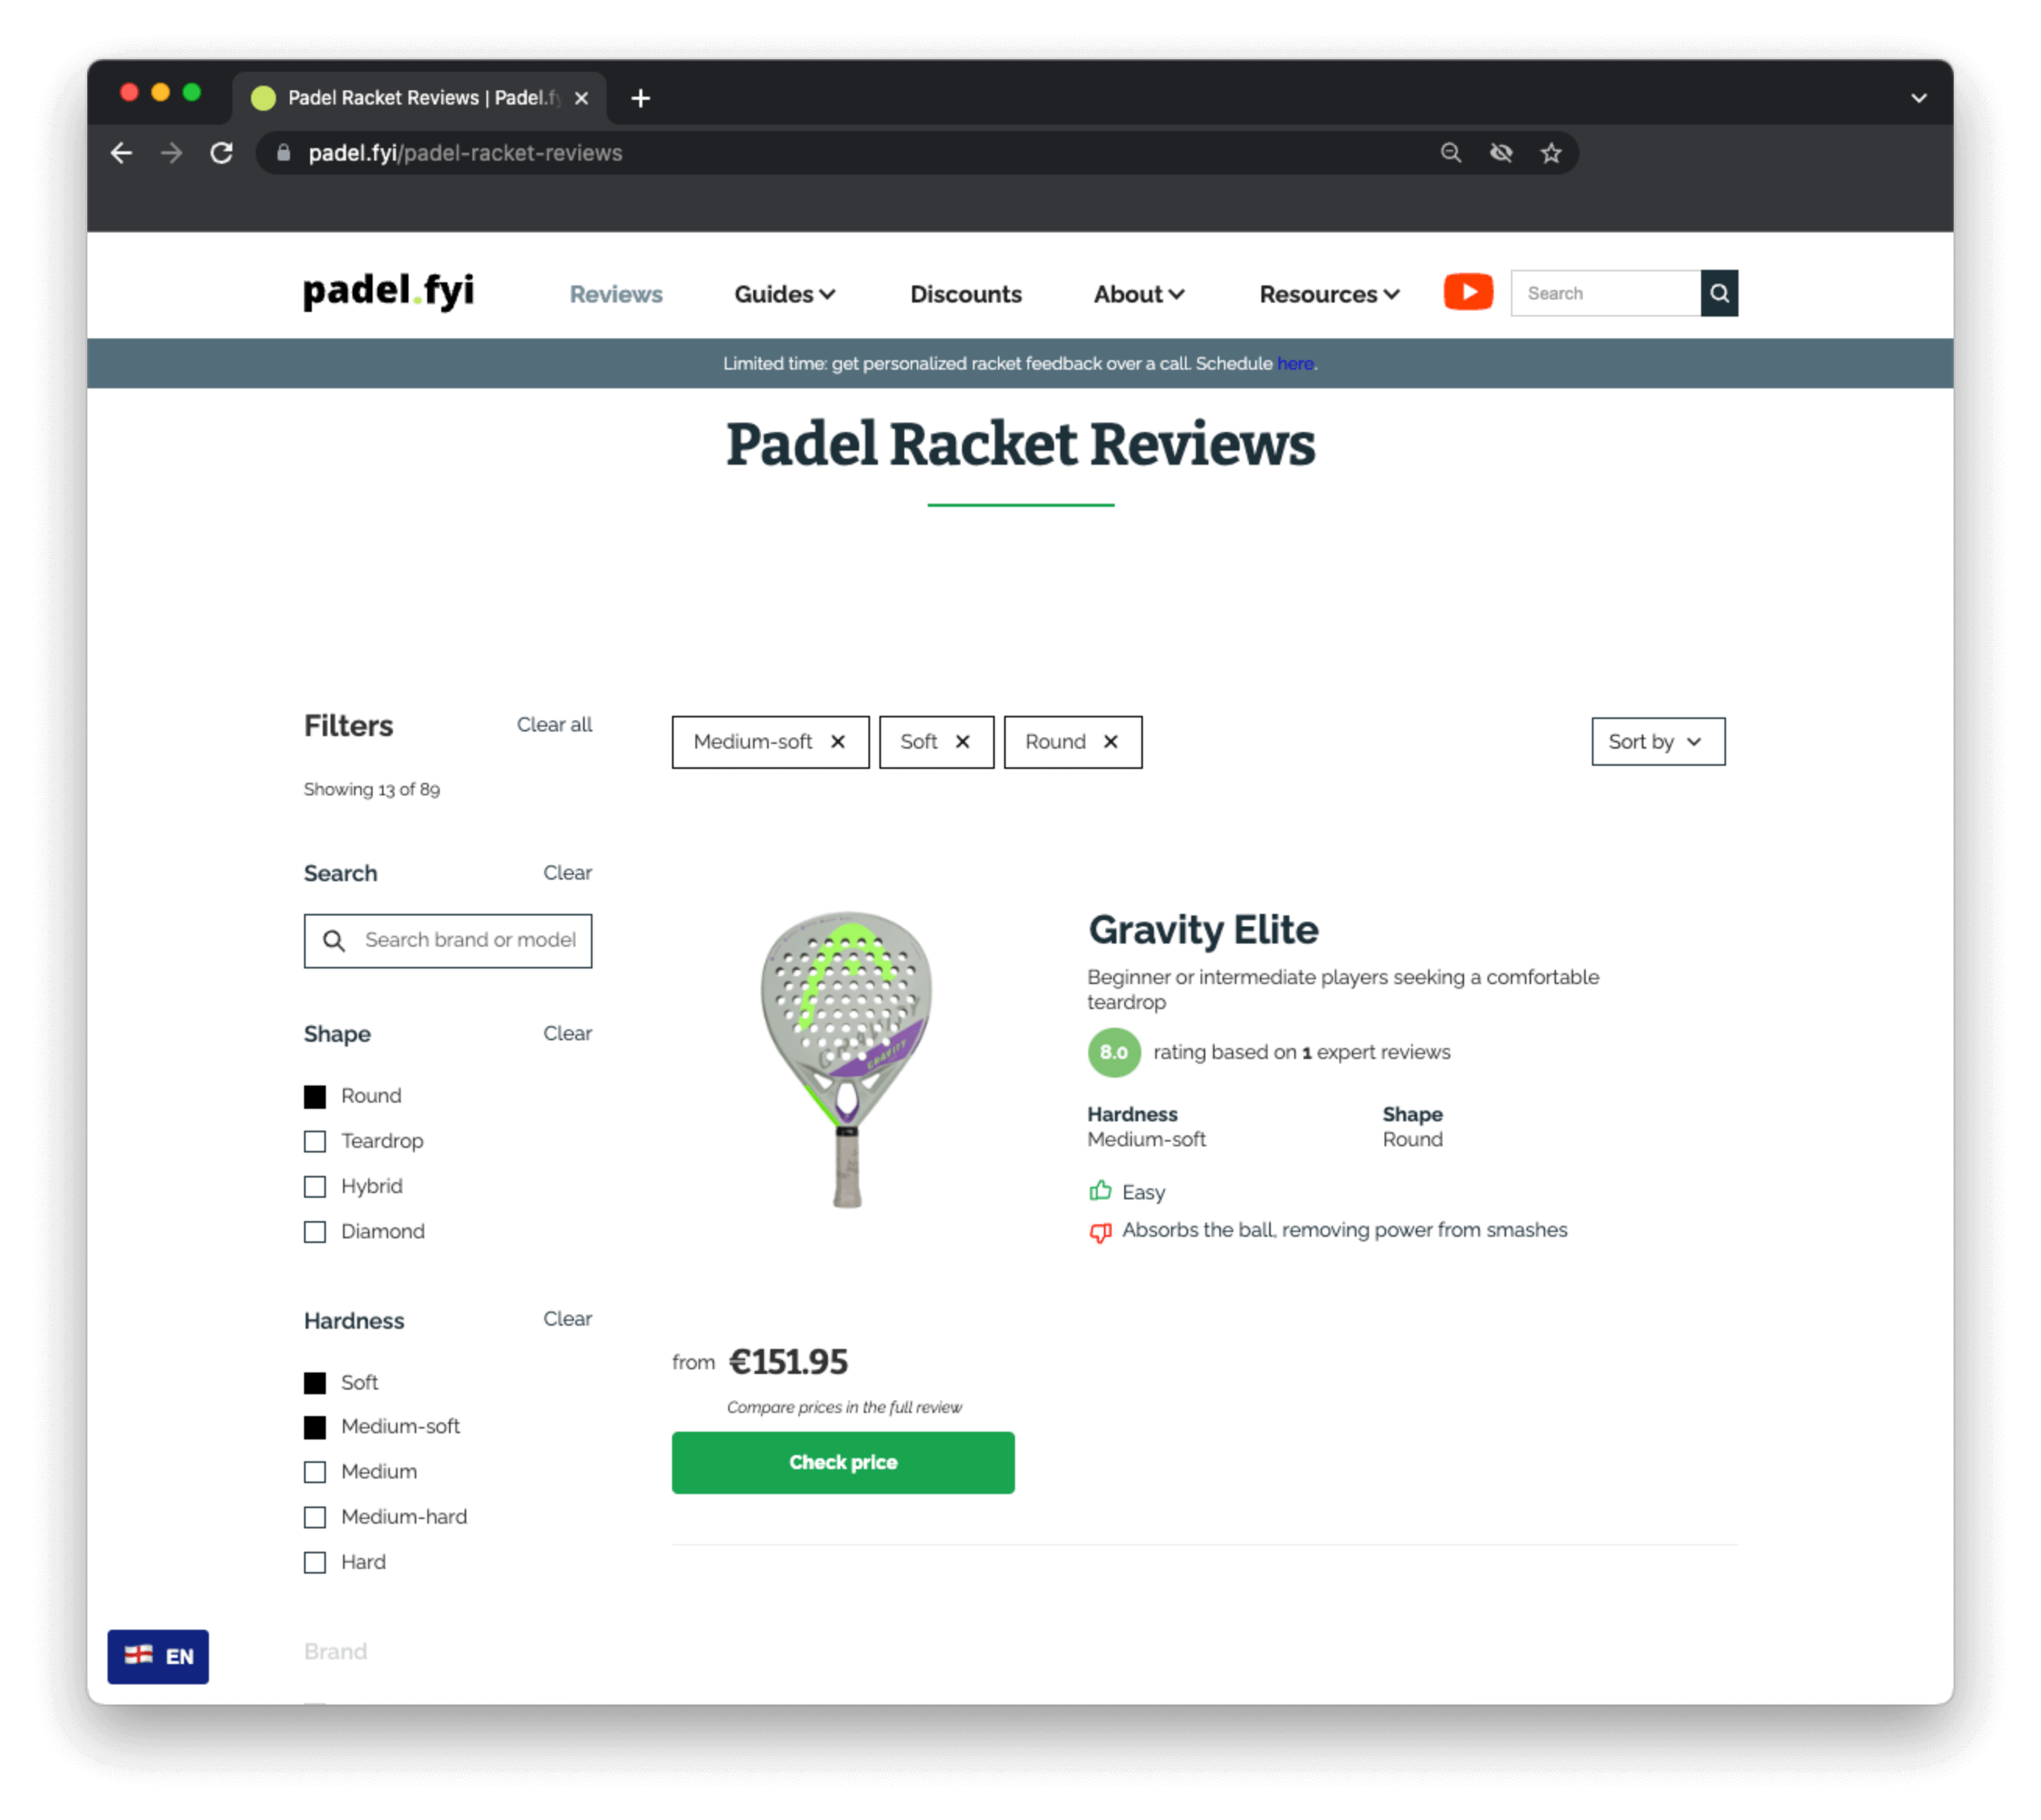This screenshot has height=1820, width=2041.
Task: Check the Teardrop shape checkbox
Action: click(315, 1141)
